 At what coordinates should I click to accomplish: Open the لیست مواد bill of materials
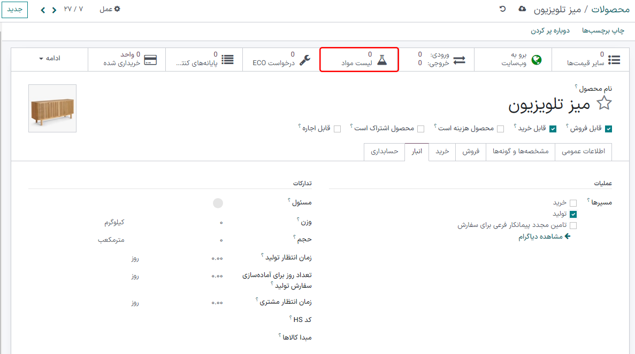click(x=358, y=59)
